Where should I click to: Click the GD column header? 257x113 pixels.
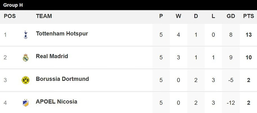(x=231, y=16)
